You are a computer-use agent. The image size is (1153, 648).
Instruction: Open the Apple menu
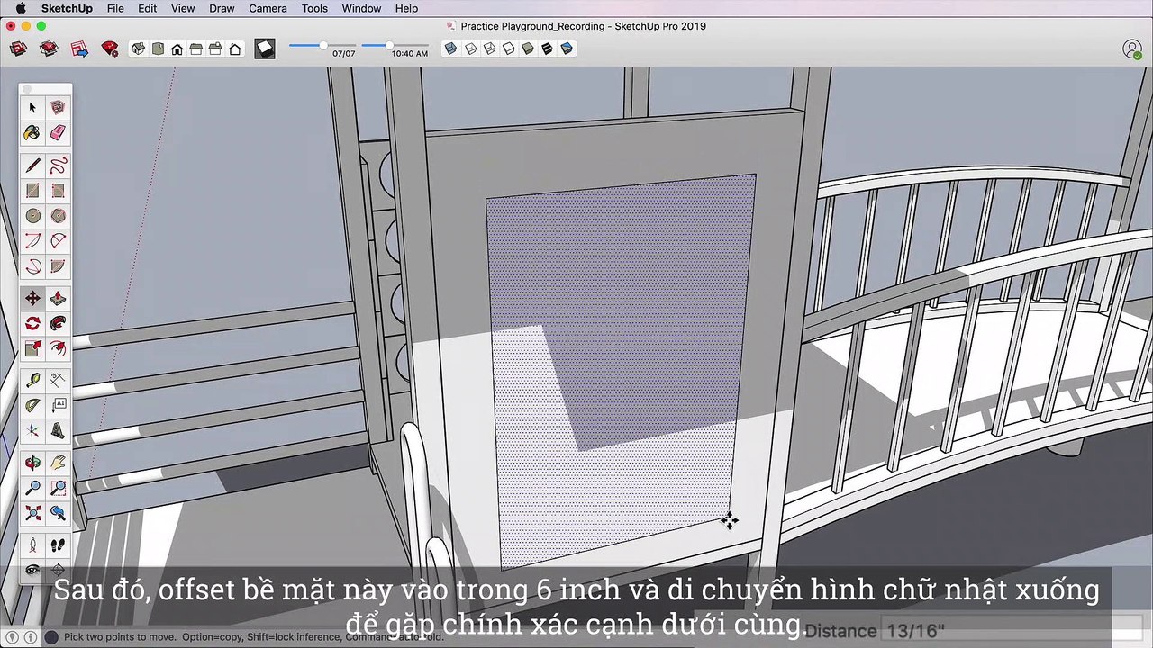[20, 8]
